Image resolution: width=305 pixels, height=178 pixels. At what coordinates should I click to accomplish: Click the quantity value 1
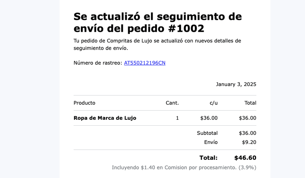click(177, 118)
